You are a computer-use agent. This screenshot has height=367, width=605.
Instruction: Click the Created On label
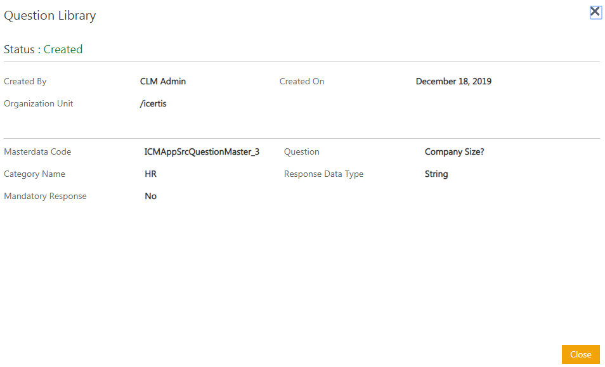(302, 82)
